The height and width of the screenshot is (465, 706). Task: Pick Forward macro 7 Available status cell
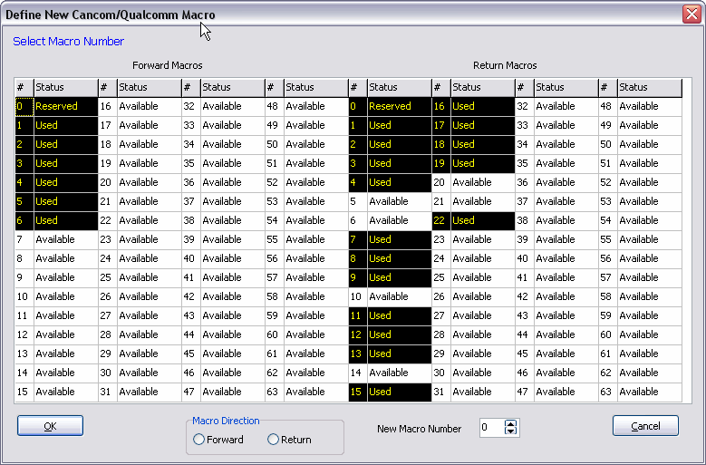pos(63,239)
